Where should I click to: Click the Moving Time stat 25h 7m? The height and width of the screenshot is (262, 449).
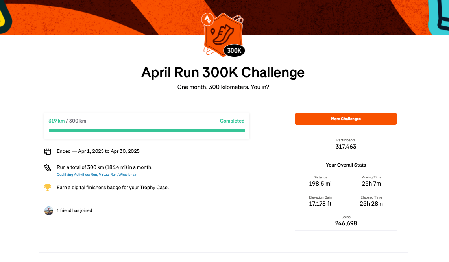tap(371, 184)
